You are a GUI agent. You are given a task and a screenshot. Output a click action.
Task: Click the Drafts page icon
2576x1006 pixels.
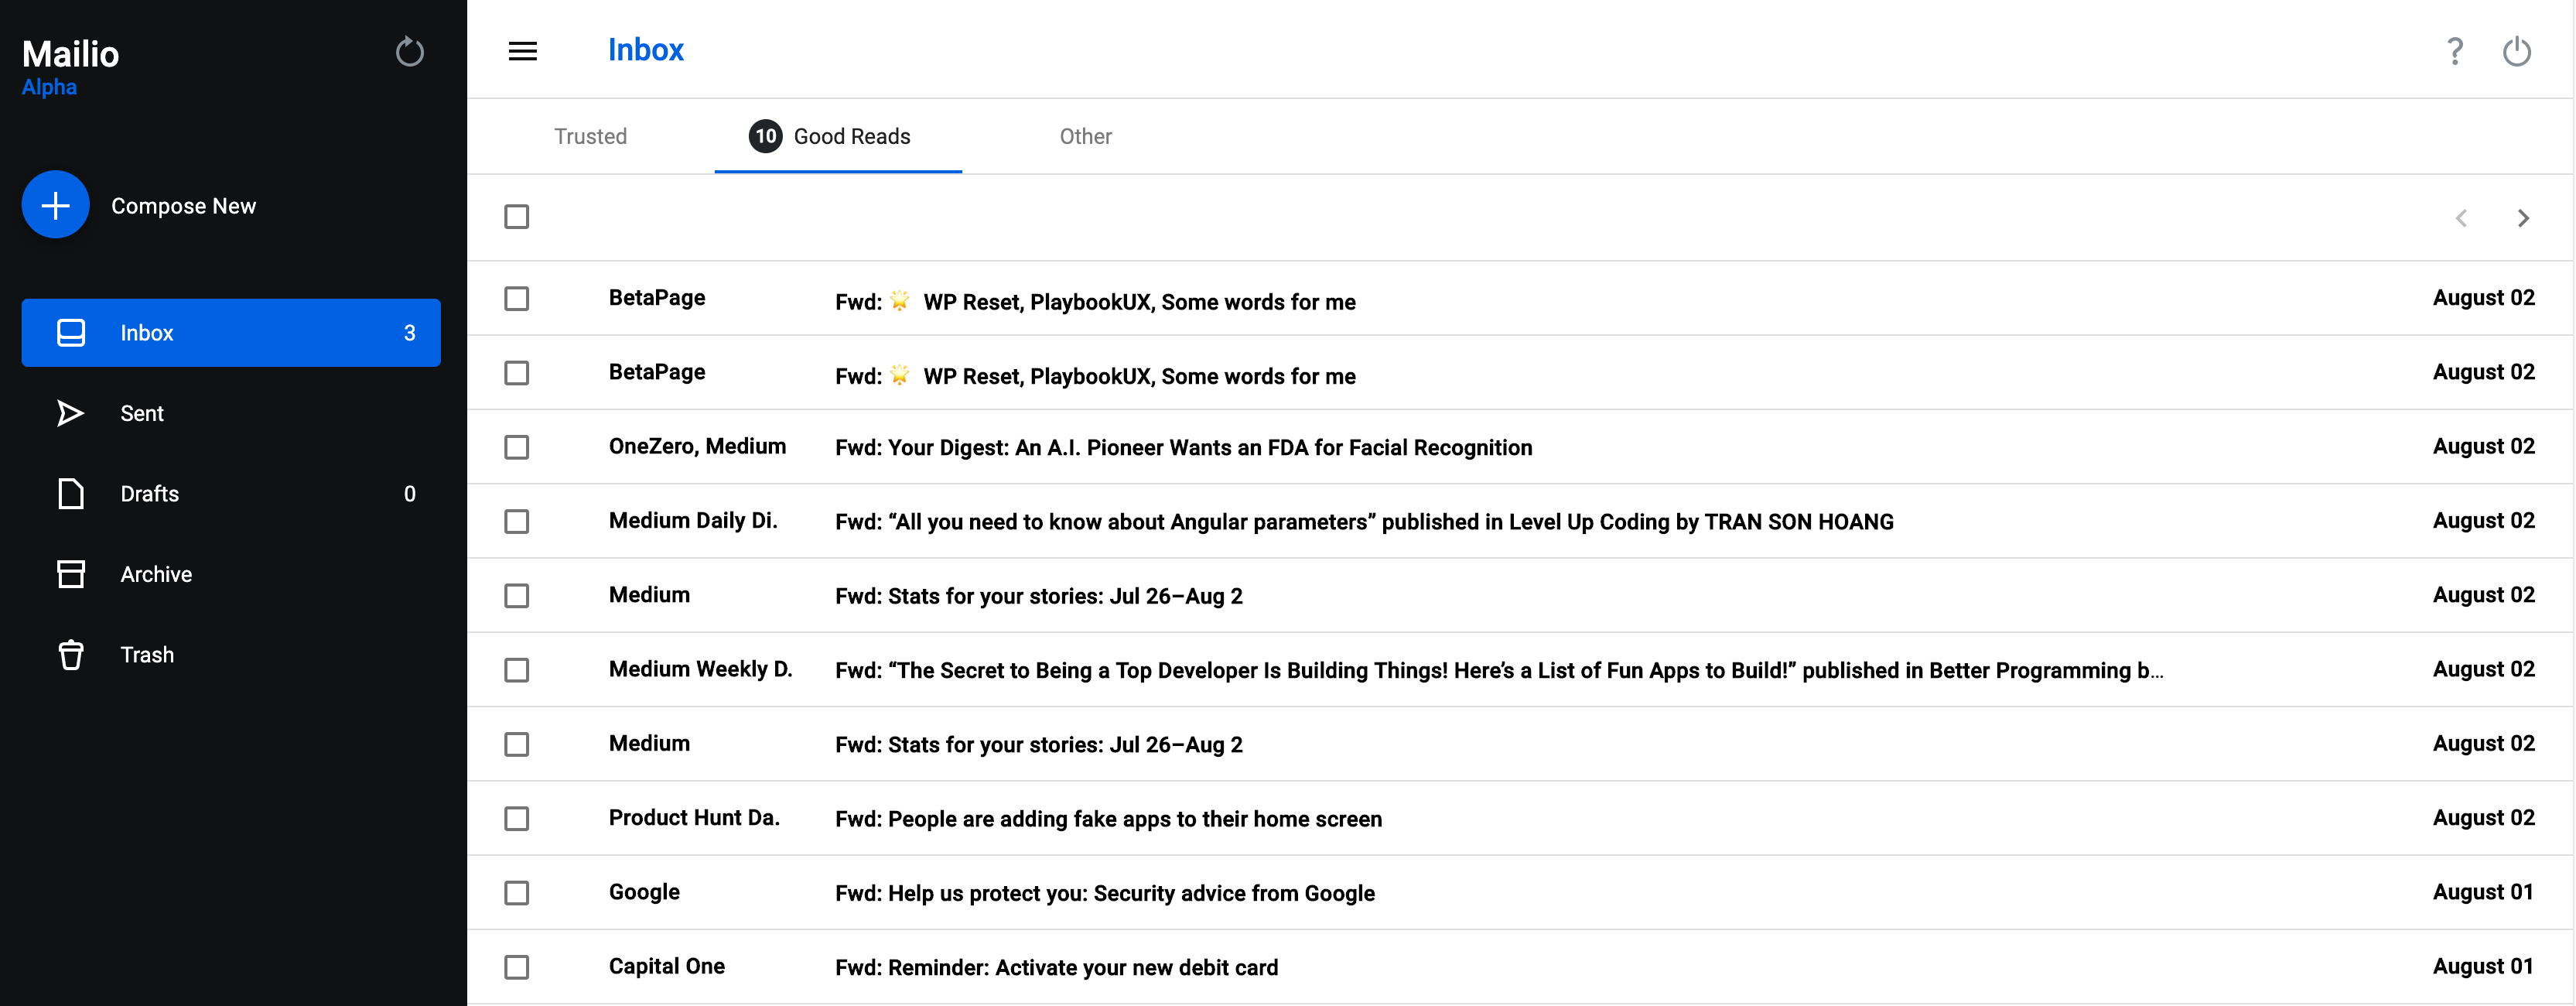pos(71,494)
